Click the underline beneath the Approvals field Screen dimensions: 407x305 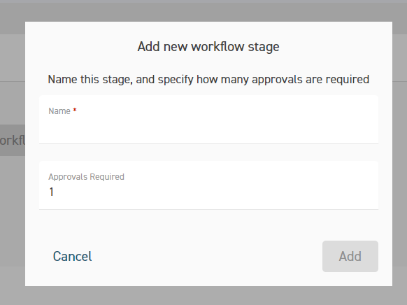click(208, 209)
